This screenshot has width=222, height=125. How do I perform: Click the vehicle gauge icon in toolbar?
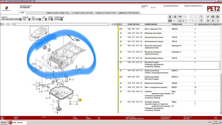pyautogui.click(x=180, y=21)
